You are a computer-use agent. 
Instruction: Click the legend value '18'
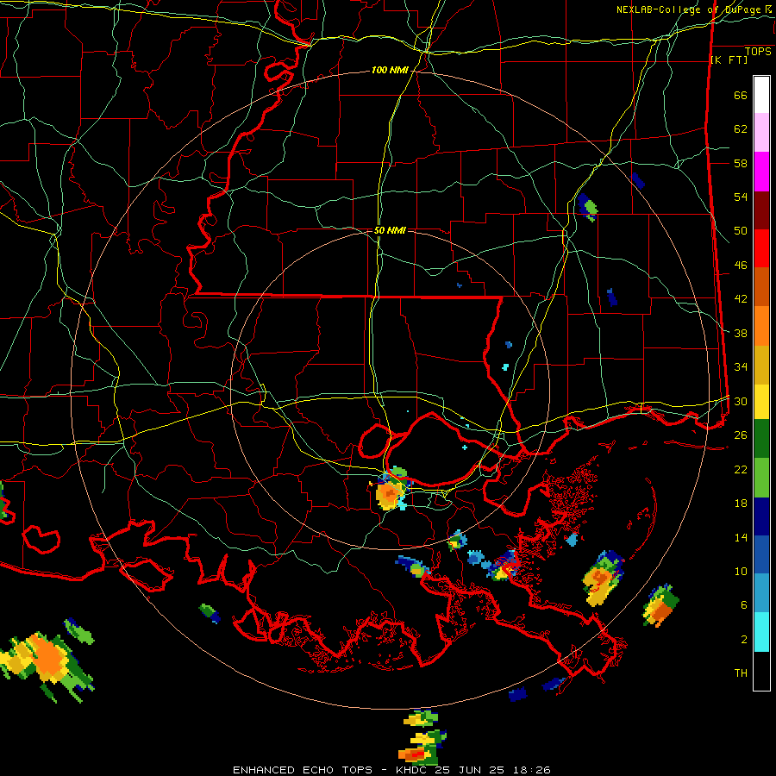(741, 504)
